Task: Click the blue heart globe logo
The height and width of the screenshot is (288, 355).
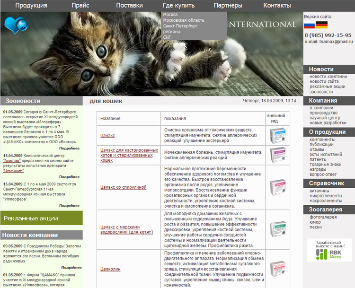Action: tap(16, 25)
